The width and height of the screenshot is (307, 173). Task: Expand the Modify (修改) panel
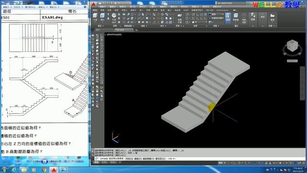tap(163, 26)
